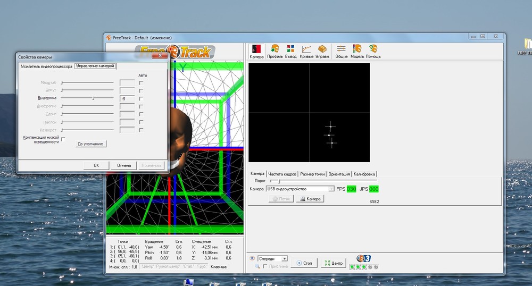Switch to the Калибровка tab
This screenshot has width=532, height=286.
[x=364, y=174]
